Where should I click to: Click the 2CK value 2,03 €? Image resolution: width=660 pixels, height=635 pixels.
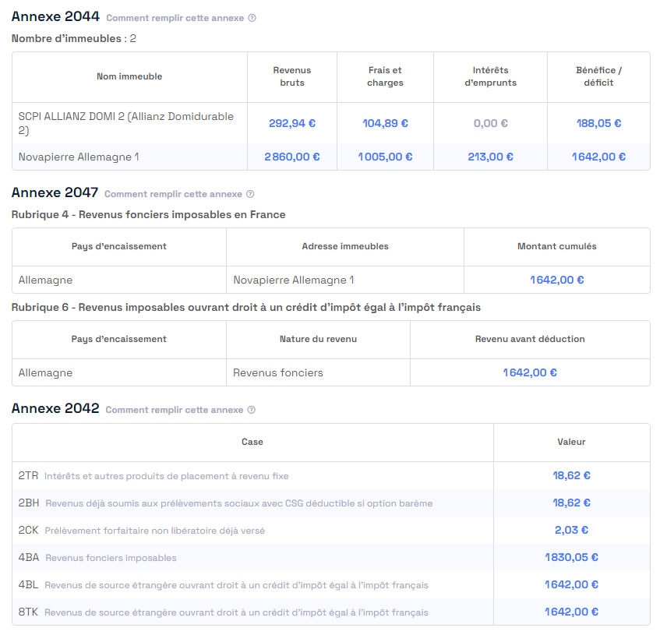point(571,530)
